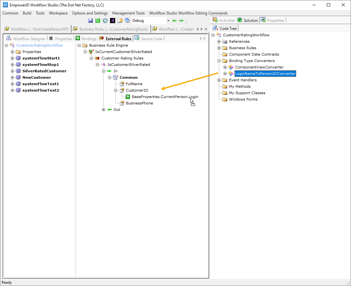Image resolution: width=351 pixels, height=286 pixels.
Task: Expand the systemFlowStart1 activity node
Action: pos(13,58)
